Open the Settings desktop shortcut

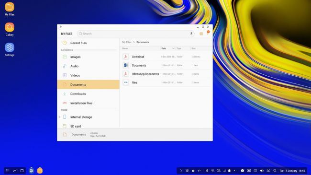[10, 49]
